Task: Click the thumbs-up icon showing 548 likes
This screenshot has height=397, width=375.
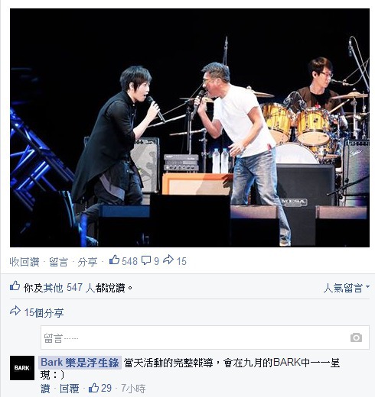Action: coord(114,260)
